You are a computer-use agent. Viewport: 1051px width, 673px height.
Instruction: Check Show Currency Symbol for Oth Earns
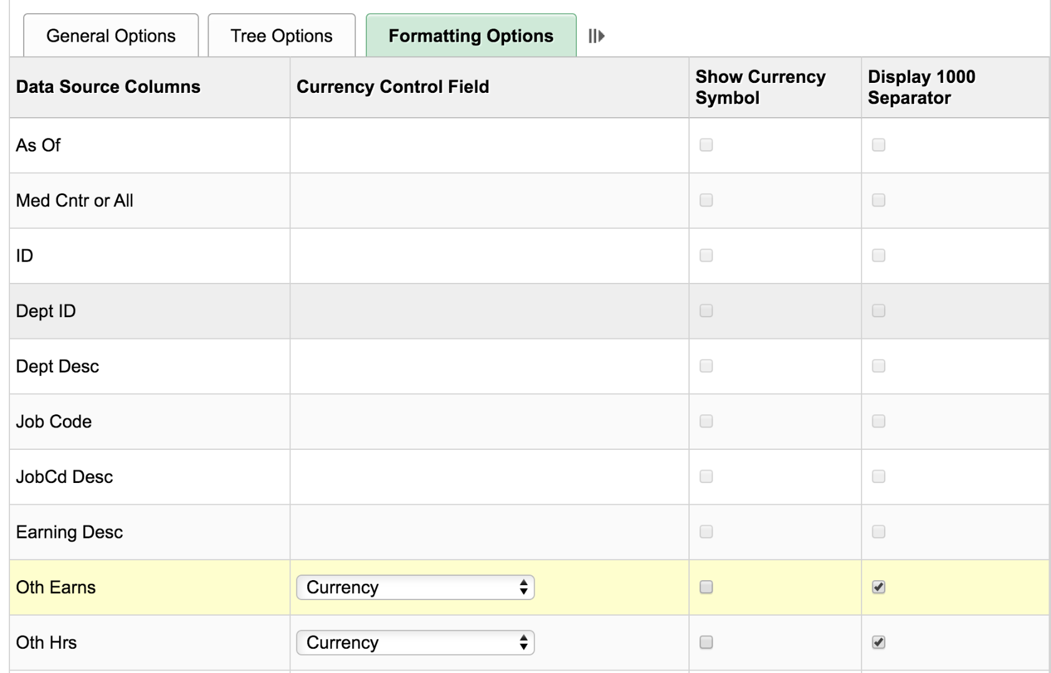click(x=705, y=586)
